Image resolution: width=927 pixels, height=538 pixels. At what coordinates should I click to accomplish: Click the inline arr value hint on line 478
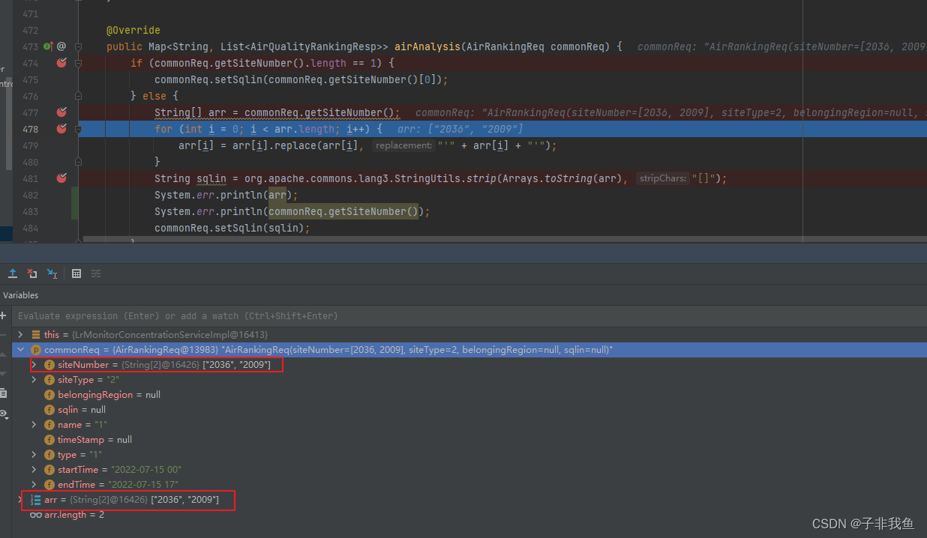tap(460, 129)
